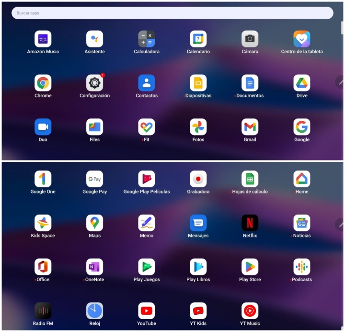
Task: Open Kids Space
Action: [x=43, y=223]
